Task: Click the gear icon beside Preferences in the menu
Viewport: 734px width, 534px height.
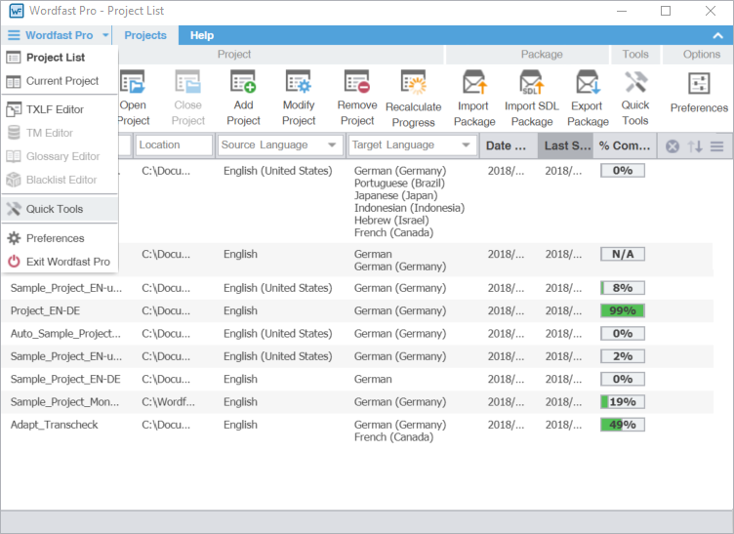Action: point(14,238)
